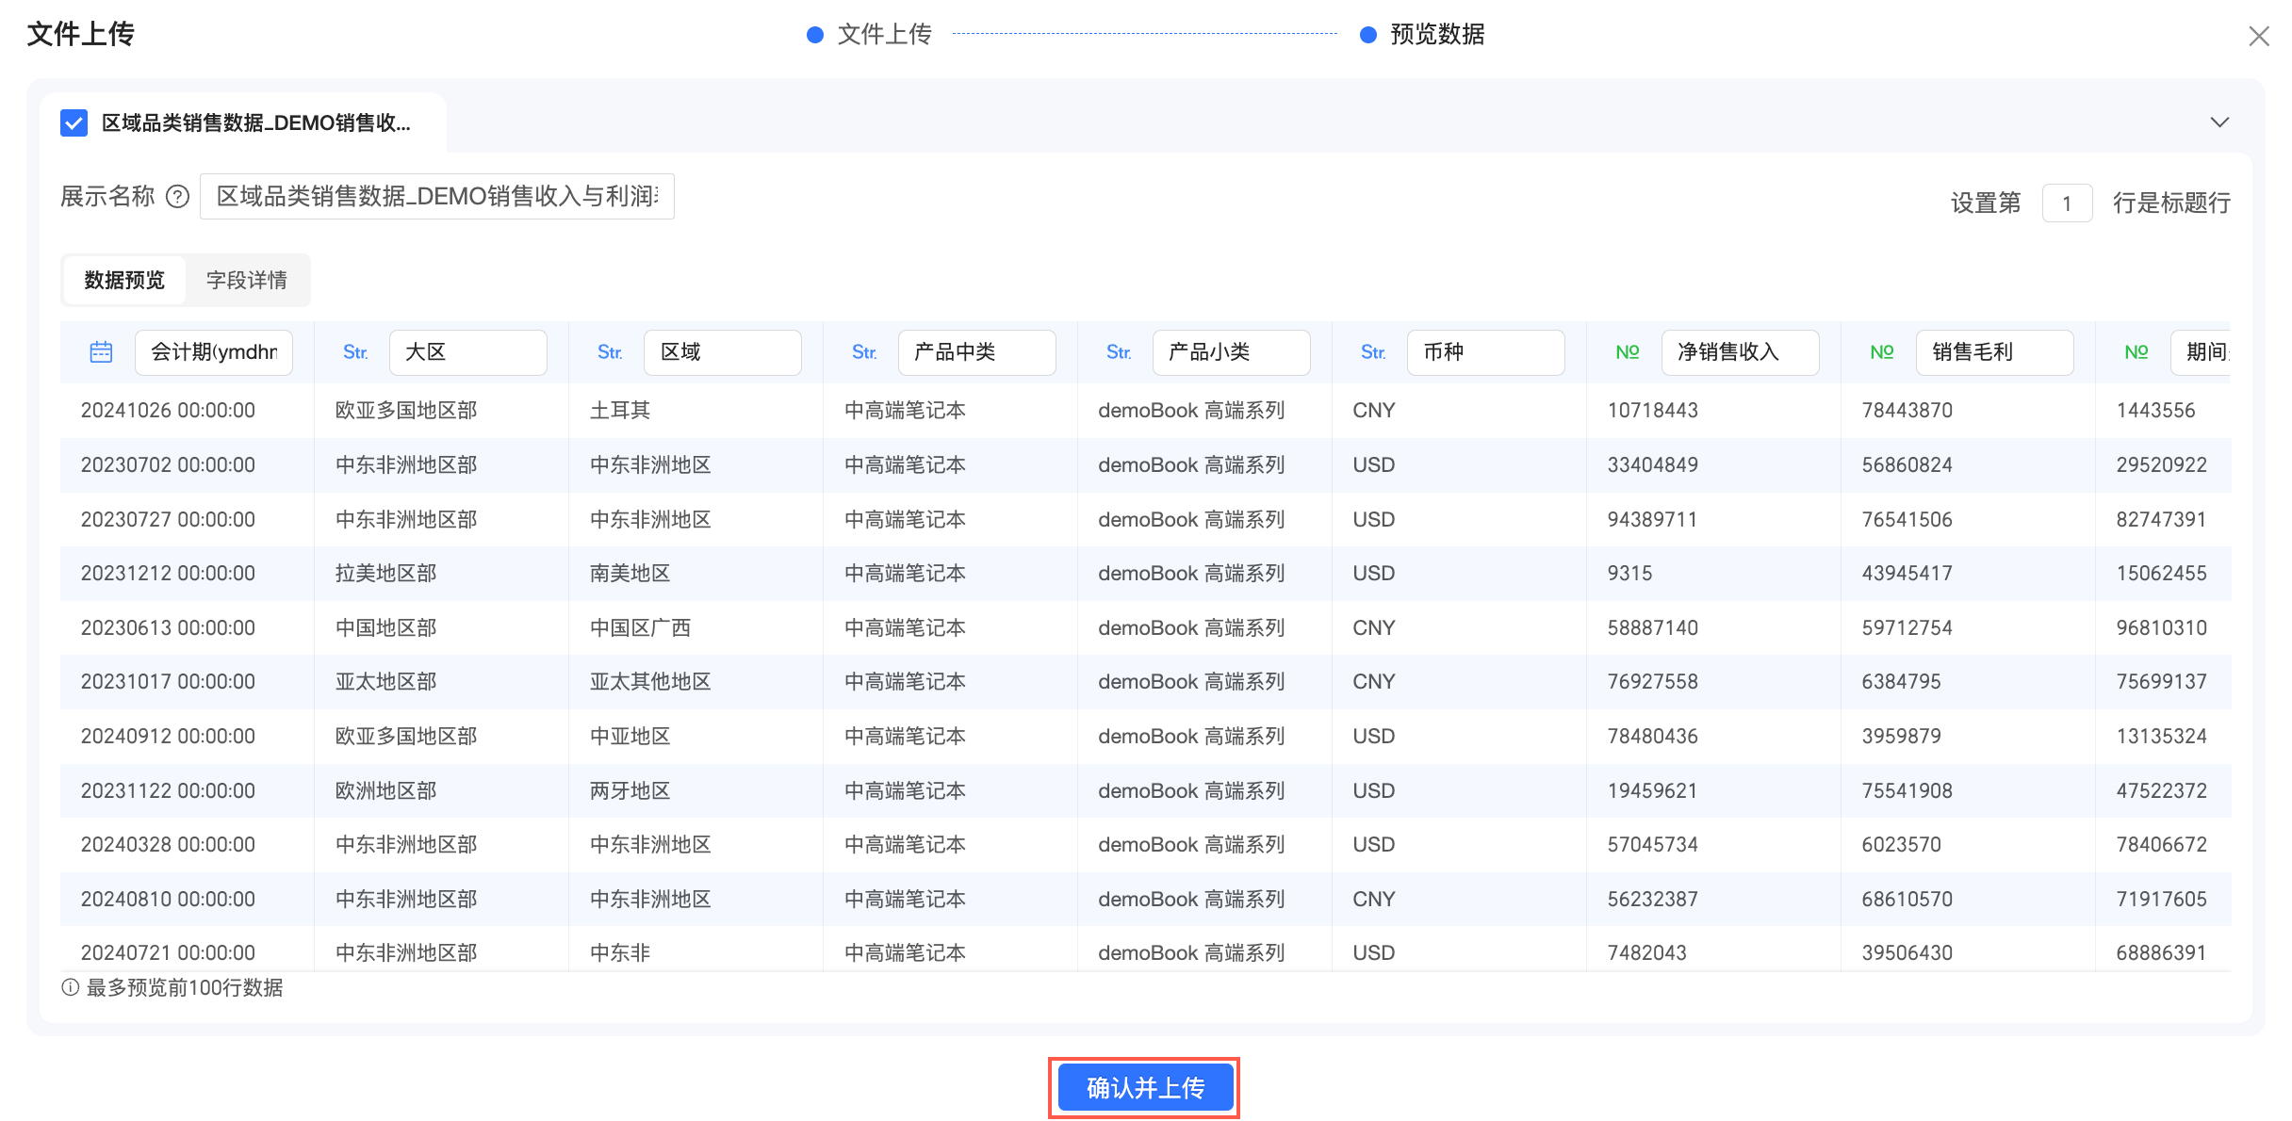Click the value 3959879
This screenshot has width=2292, height=1121.
tap(1902, 737)
